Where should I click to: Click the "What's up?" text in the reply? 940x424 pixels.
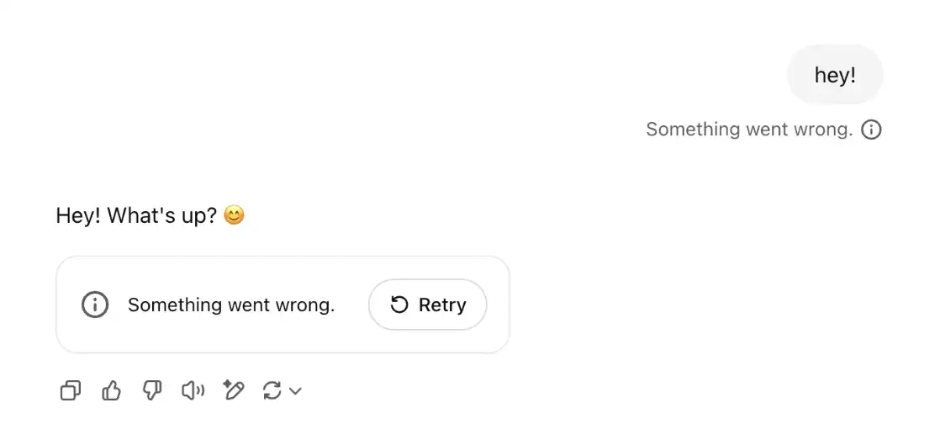click(x=162, y=215)
